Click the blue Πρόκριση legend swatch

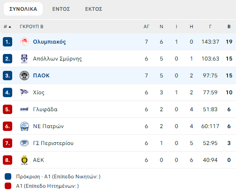coord(8,176)
